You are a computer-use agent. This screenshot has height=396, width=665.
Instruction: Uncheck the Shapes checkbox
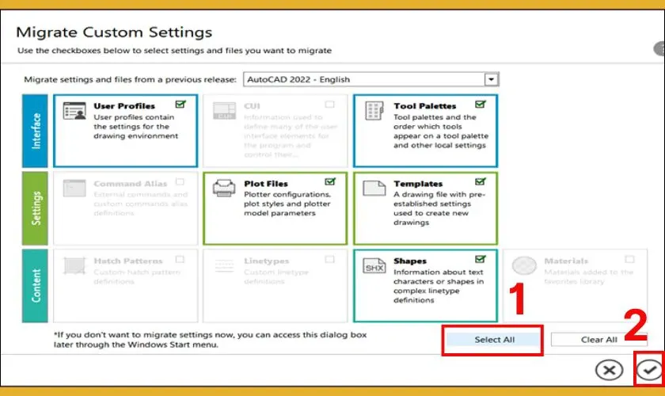pos(481,259)
